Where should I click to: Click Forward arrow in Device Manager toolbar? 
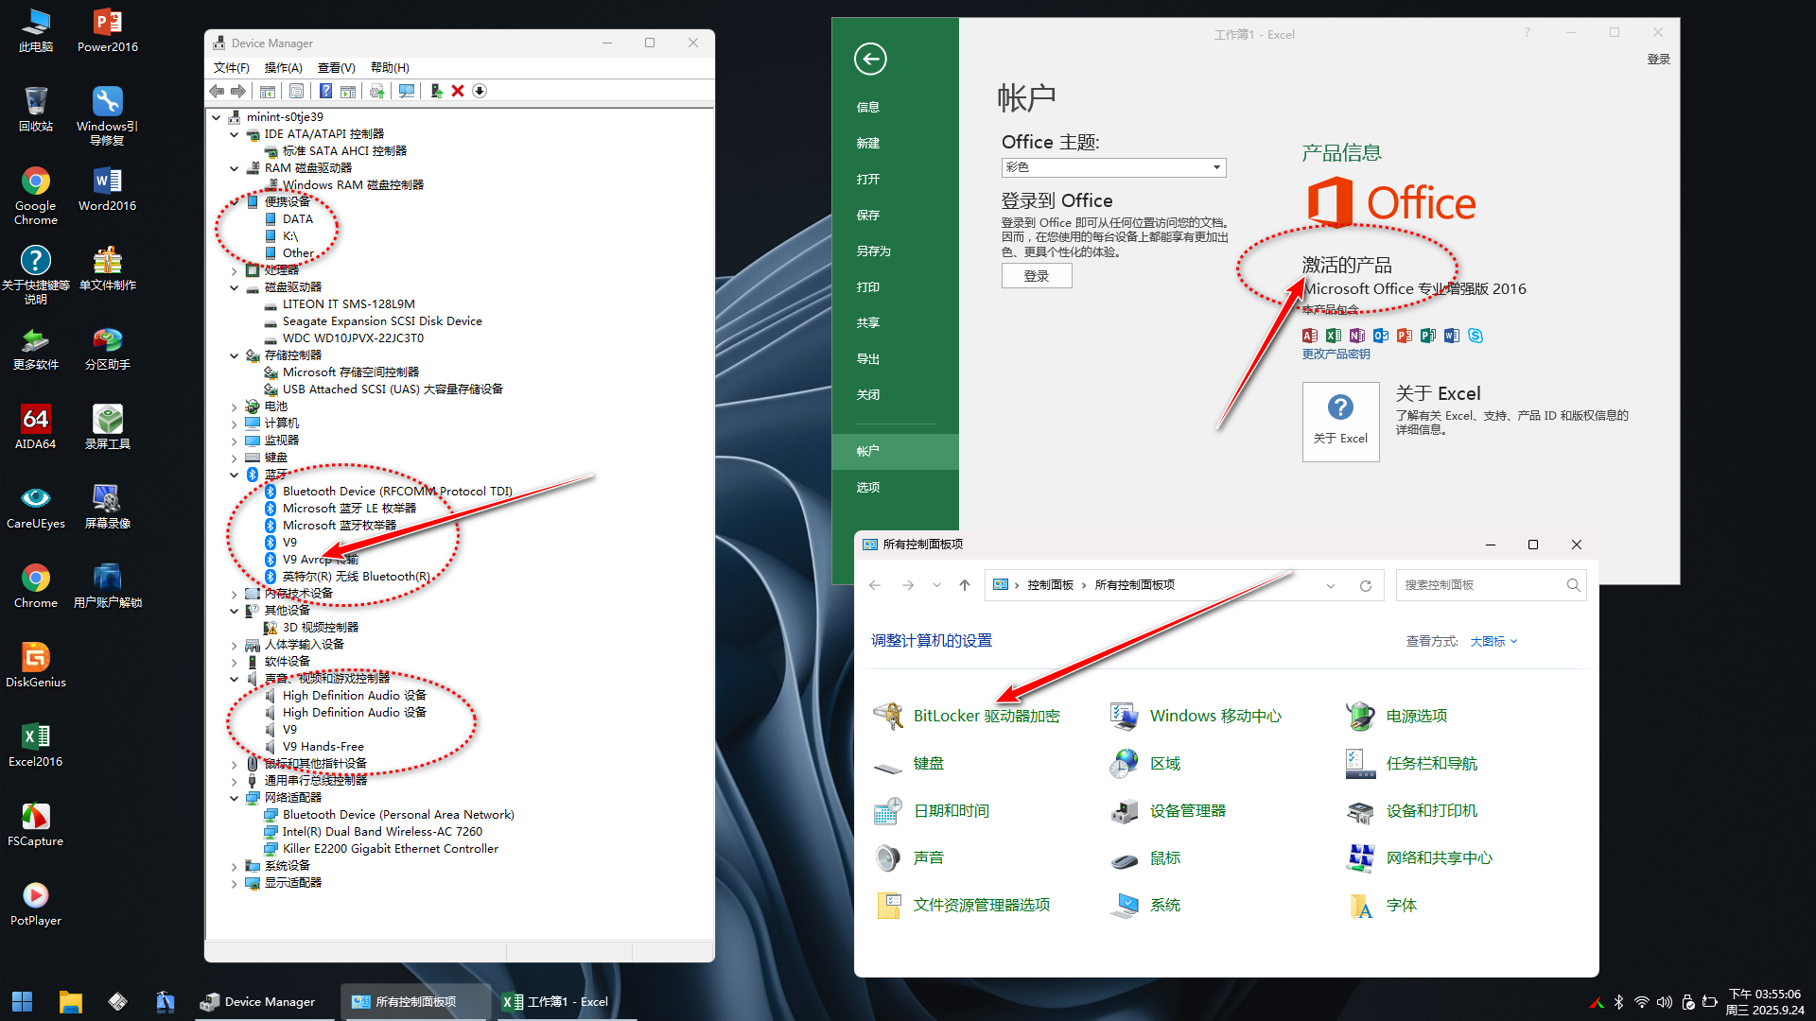(238, 91)
